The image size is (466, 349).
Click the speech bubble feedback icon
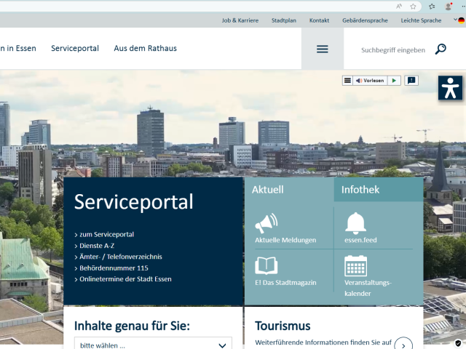click(411, 81)
